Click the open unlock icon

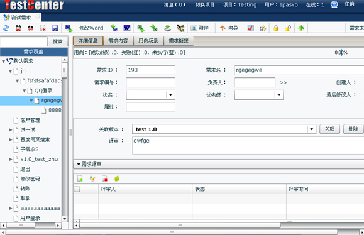coord(288,28)
